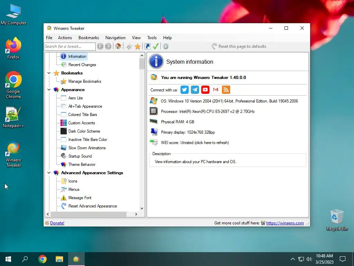Click the Startup Sound speaker icon
This screenshot has height=266, width=354.
[64, 156]
